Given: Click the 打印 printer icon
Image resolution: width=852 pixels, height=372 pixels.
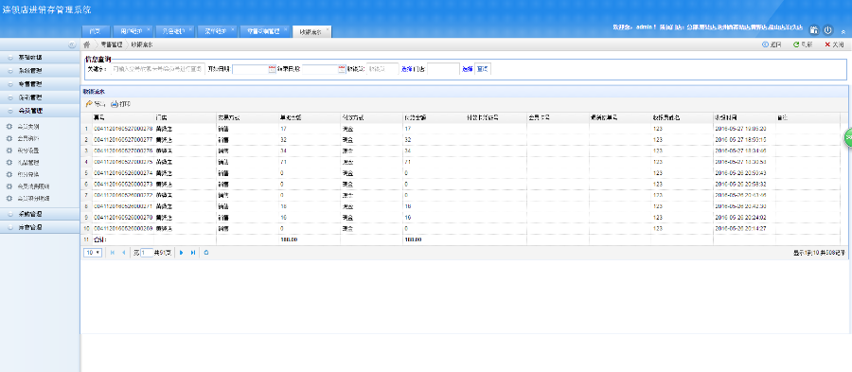Looking at the screenshot, I should (x=115, y=104).
